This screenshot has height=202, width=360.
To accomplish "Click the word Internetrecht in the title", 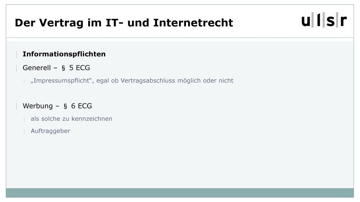I will pyautogui.click(x=193, y=23).
